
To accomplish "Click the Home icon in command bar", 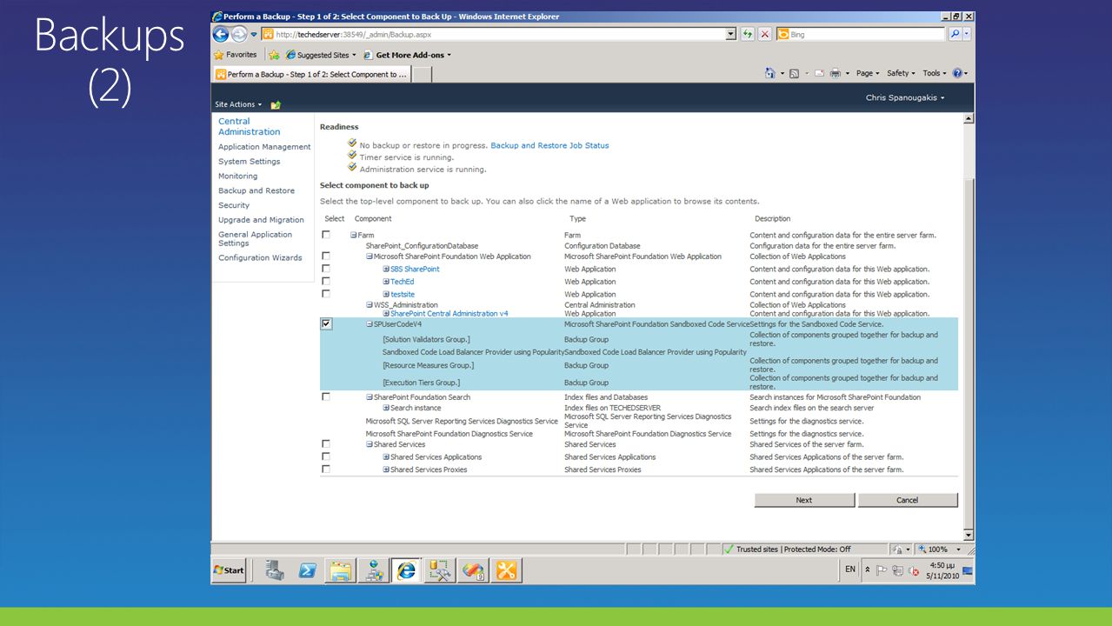I will [x=770, y=74].
